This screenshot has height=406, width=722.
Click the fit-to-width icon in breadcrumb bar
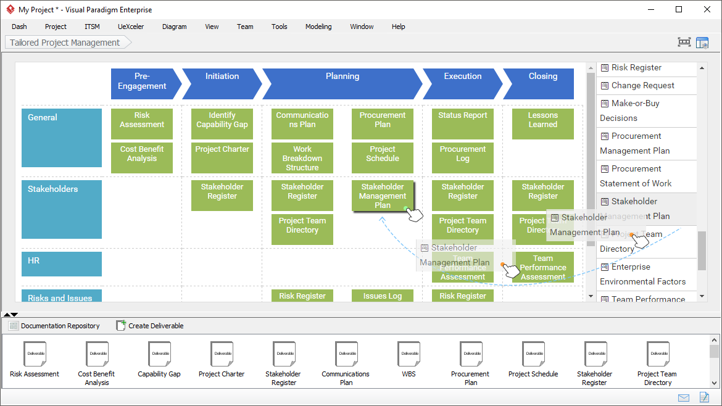click(684, 43)
